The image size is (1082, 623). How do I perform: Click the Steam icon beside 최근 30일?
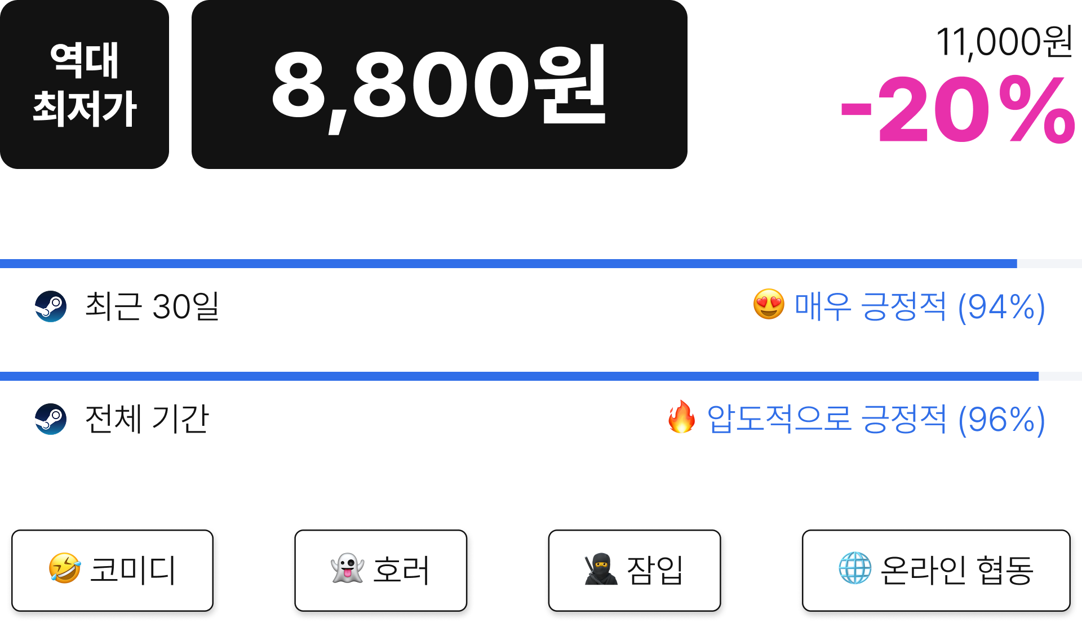pyautogui.click(x=51, y=306)
